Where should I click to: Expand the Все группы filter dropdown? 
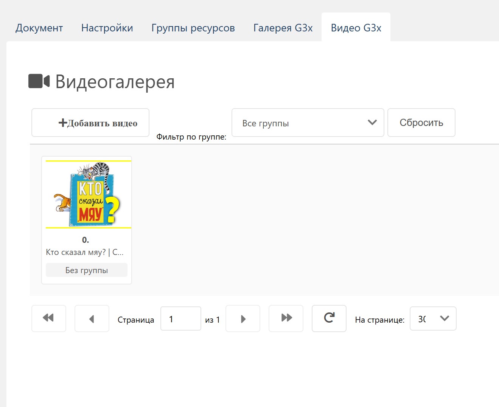tap(308, 123)
